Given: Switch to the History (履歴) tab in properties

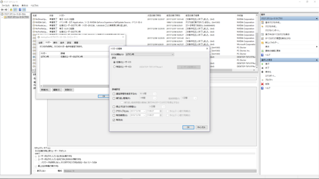Looking at the screenshot, I should 76,43.
